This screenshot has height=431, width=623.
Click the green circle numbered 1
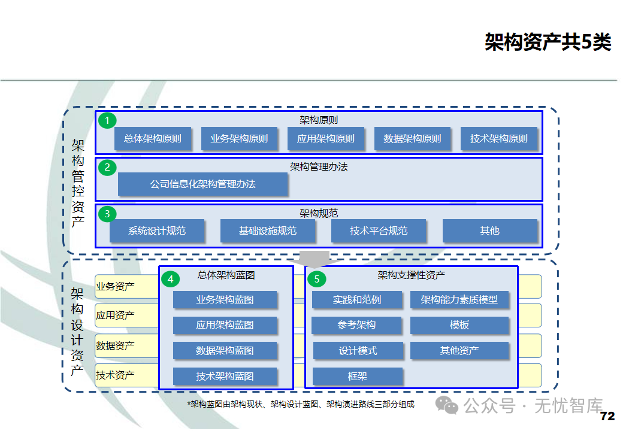[x=107, y=121]
